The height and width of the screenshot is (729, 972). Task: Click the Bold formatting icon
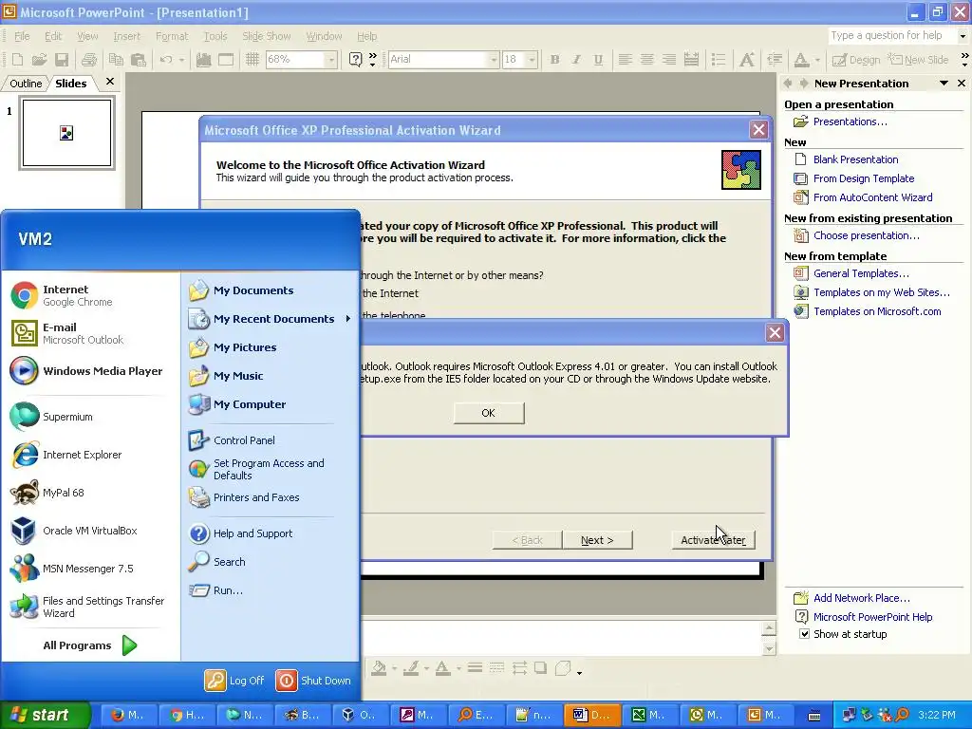[554, 60]
